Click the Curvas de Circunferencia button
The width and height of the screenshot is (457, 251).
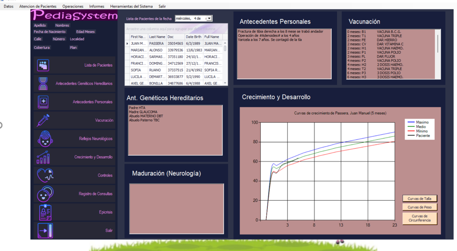click(x=419, y=218)
